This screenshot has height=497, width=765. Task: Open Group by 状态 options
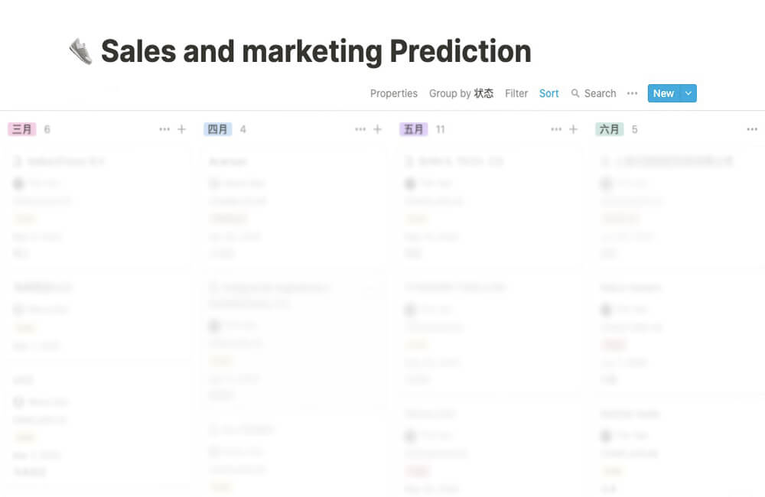click(x=461, y=93)
